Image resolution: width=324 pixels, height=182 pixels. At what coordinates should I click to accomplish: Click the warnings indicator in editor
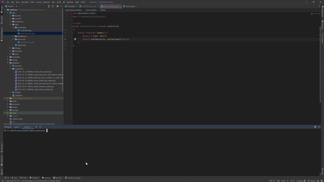(312, 14)
